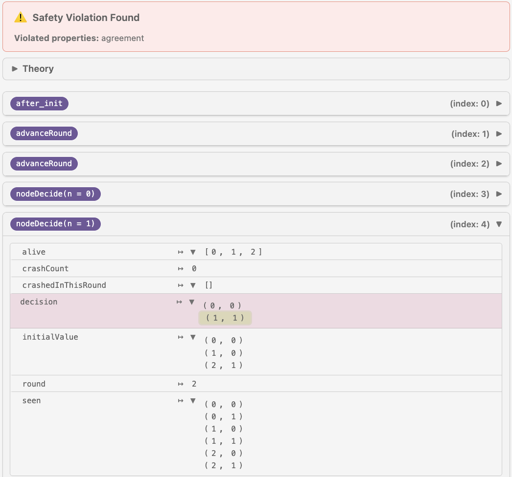Click the round variable row label
This screenshot has width=512, height=477.
pos(34,384)
